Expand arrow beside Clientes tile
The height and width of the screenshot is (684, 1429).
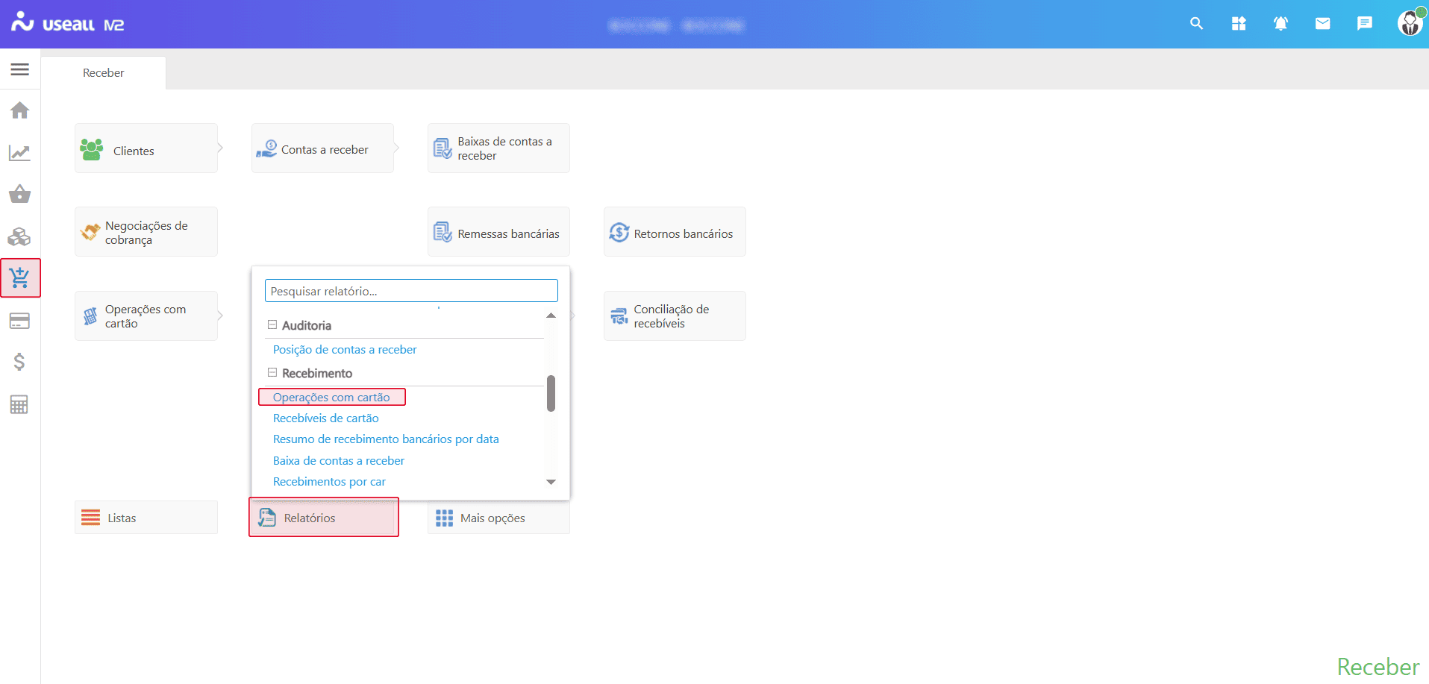(220, 148)
